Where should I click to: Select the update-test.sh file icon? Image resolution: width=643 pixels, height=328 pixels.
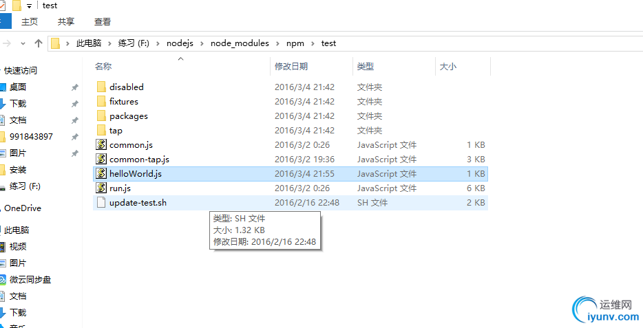pos(101,203)
